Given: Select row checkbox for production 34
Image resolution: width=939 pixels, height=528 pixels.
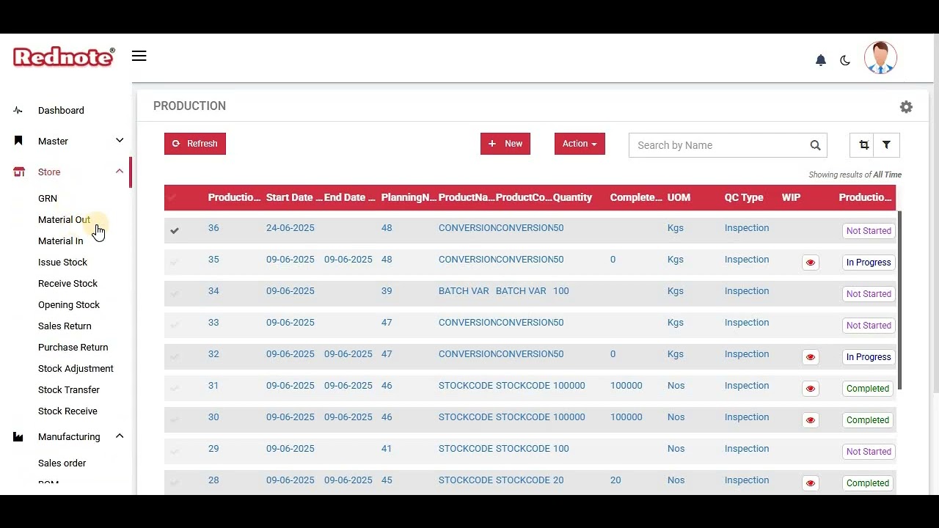Looking at the screenshot, I should point(175,293).
